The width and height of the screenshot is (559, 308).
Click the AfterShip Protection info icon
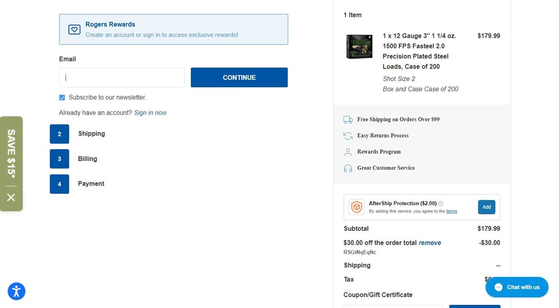pyautogui.click(x=440, y=204)
